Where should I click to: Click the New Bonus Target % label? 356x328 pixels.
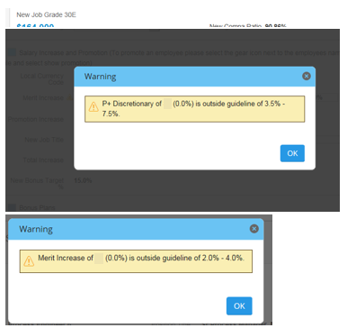tap(37, 184)
